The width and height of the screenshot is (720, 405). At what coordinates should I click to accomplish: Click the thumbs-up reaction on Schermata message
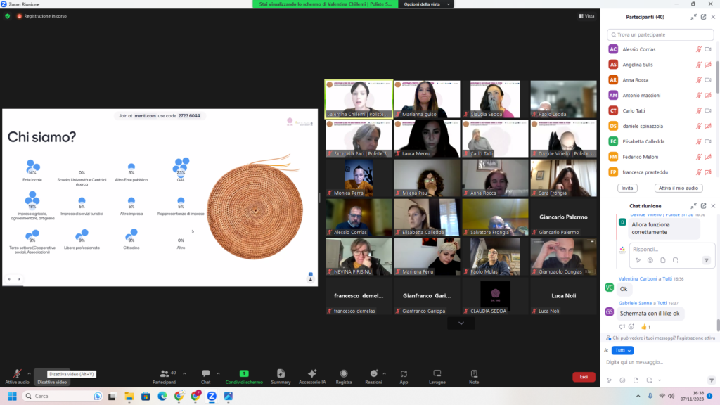[645, 327]
